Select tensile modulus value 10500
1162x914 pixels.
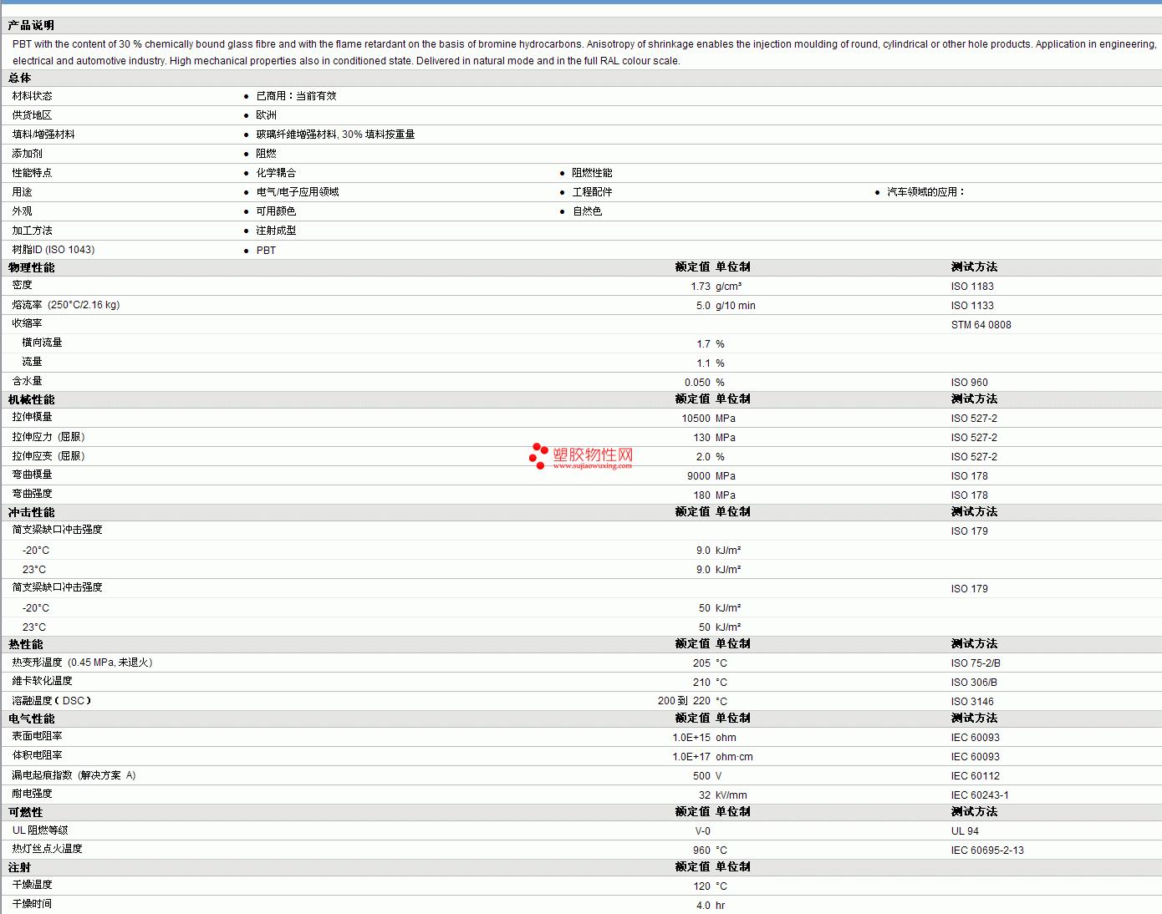click(x=696, y=419)
